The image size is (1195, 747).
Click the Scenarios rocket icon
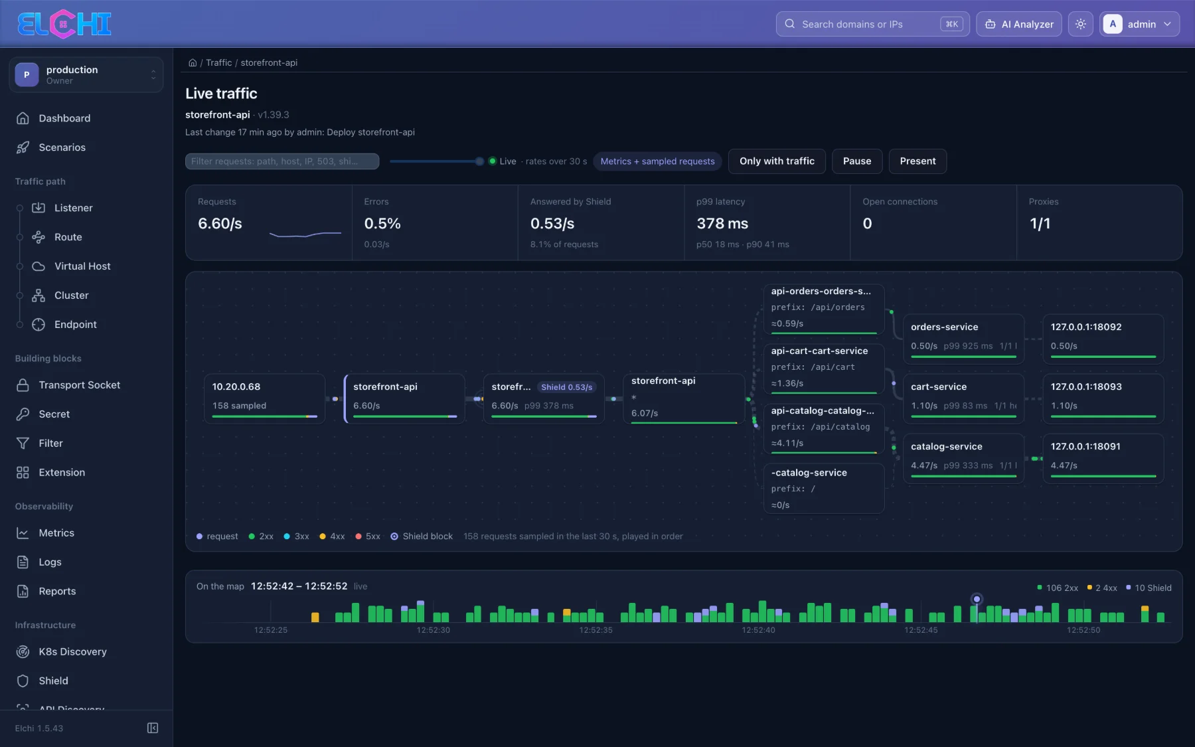coord(23,147)
